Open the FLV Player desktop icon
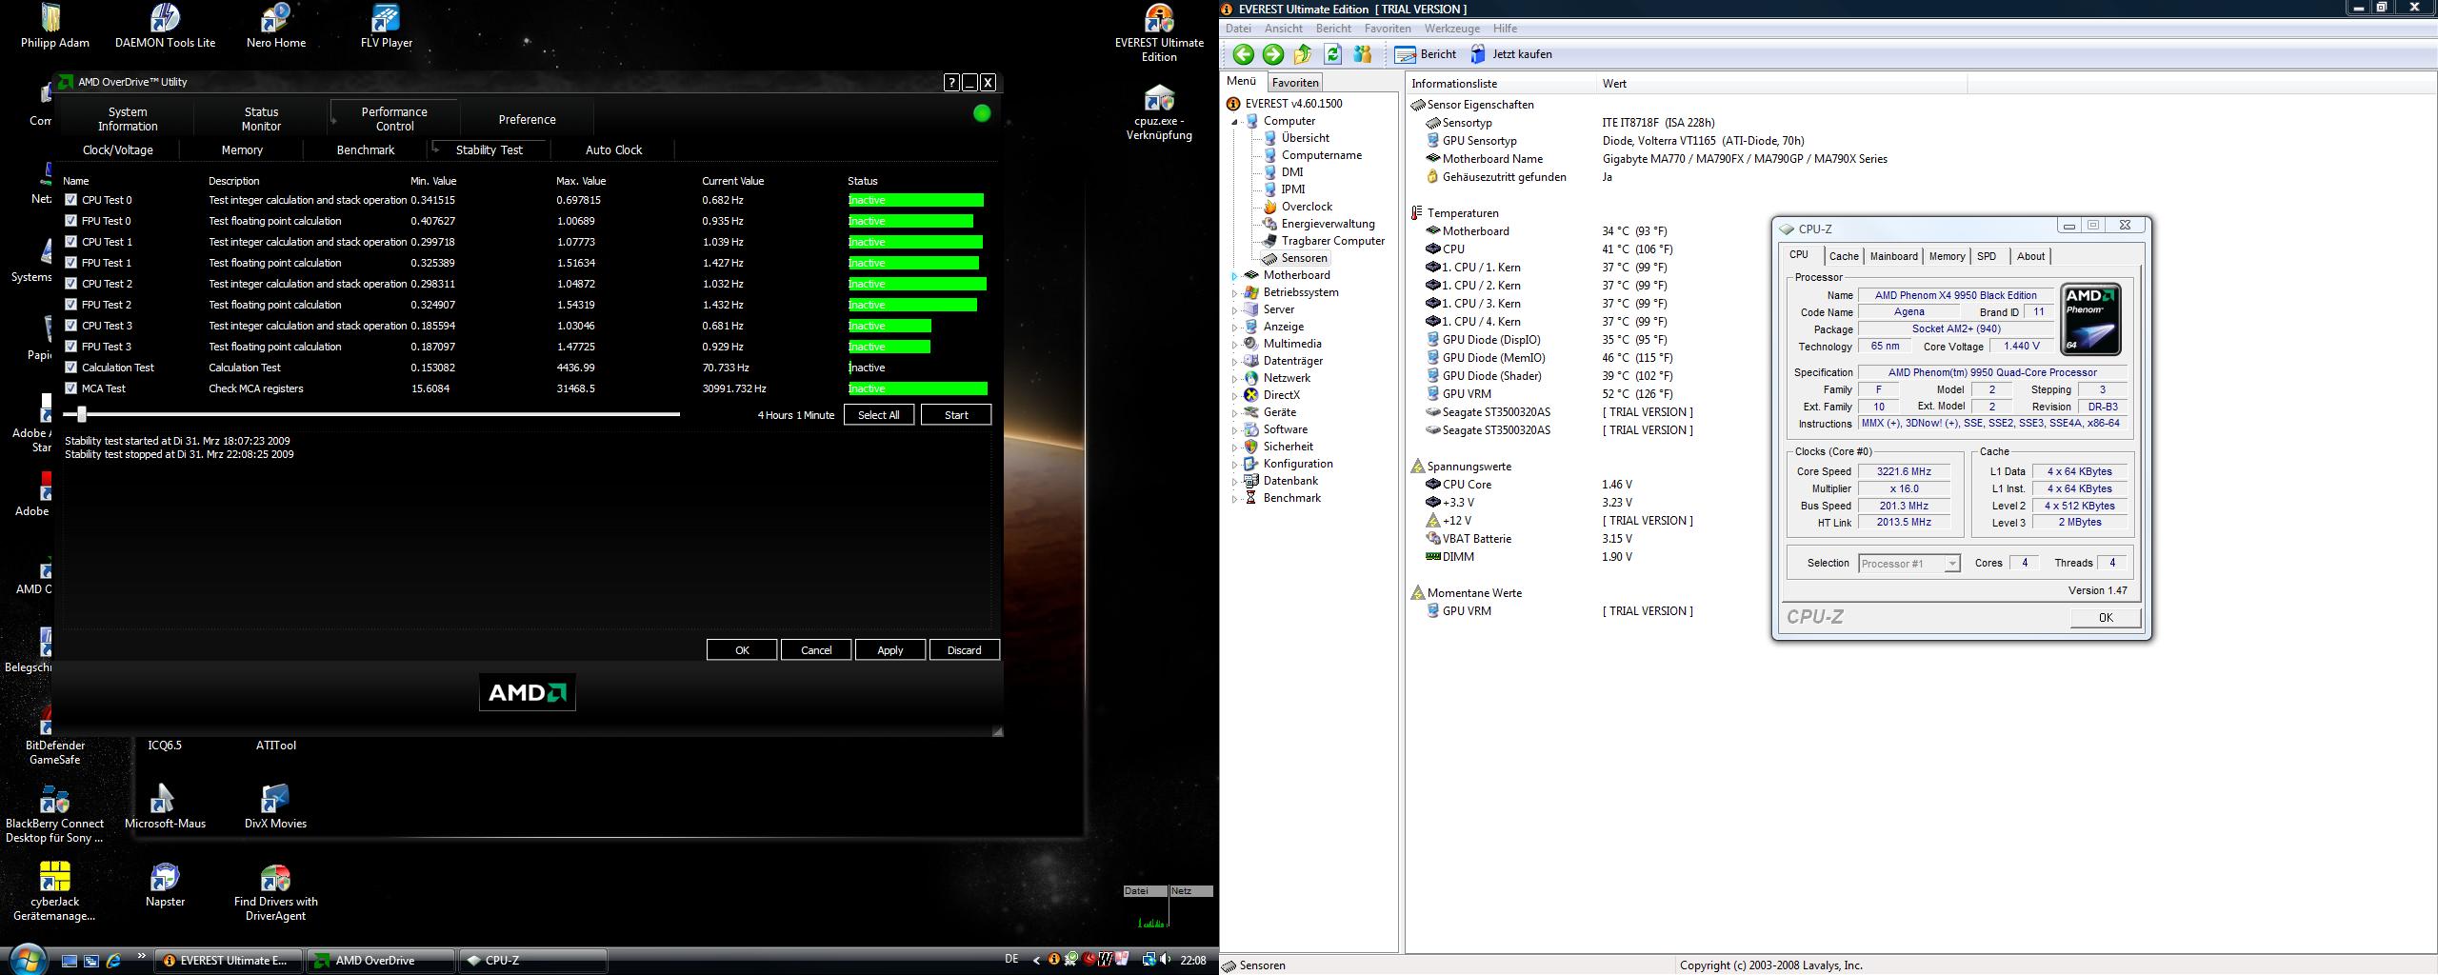The image size is (2438, 975). coord(387,26)
